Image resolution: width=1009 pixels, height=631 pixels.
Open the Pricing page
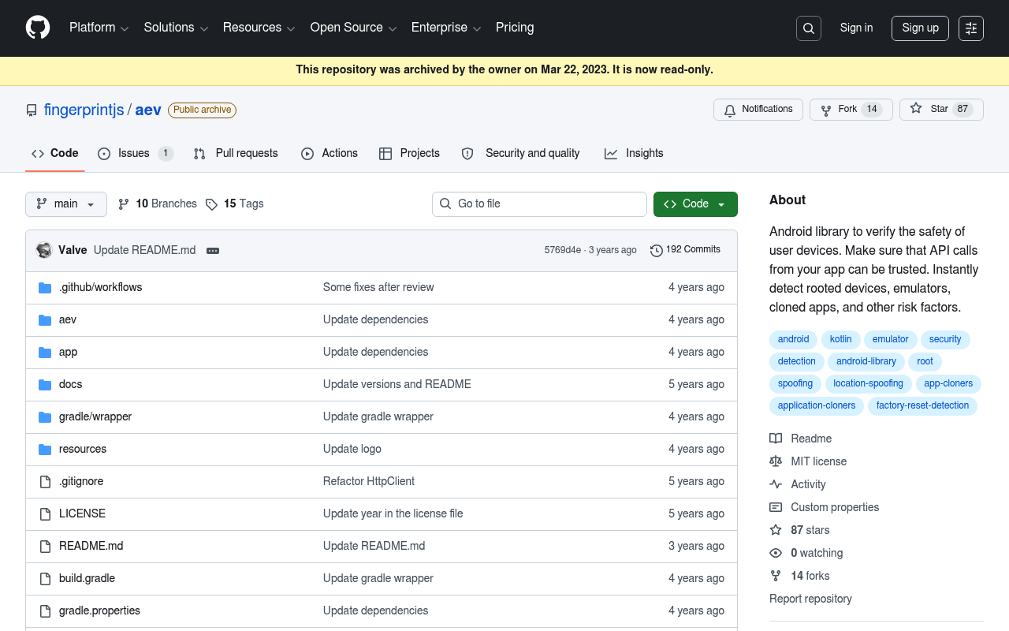515,28
